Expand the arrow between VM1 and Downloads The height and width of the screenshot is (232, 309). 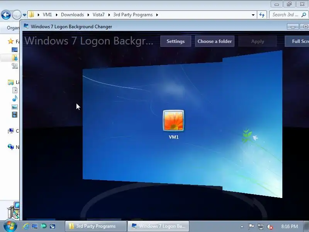pos(56,15)
